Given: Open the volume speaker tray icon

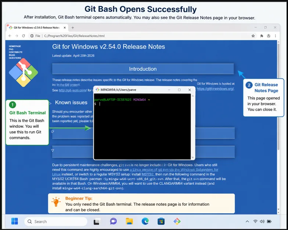Looking at the screenshot, I should (x=262, y=221).
